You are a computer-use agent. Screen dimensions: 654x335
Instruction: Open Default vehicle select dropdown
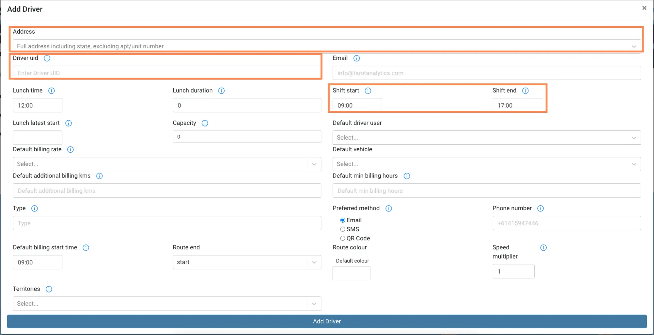coord(487,164)
